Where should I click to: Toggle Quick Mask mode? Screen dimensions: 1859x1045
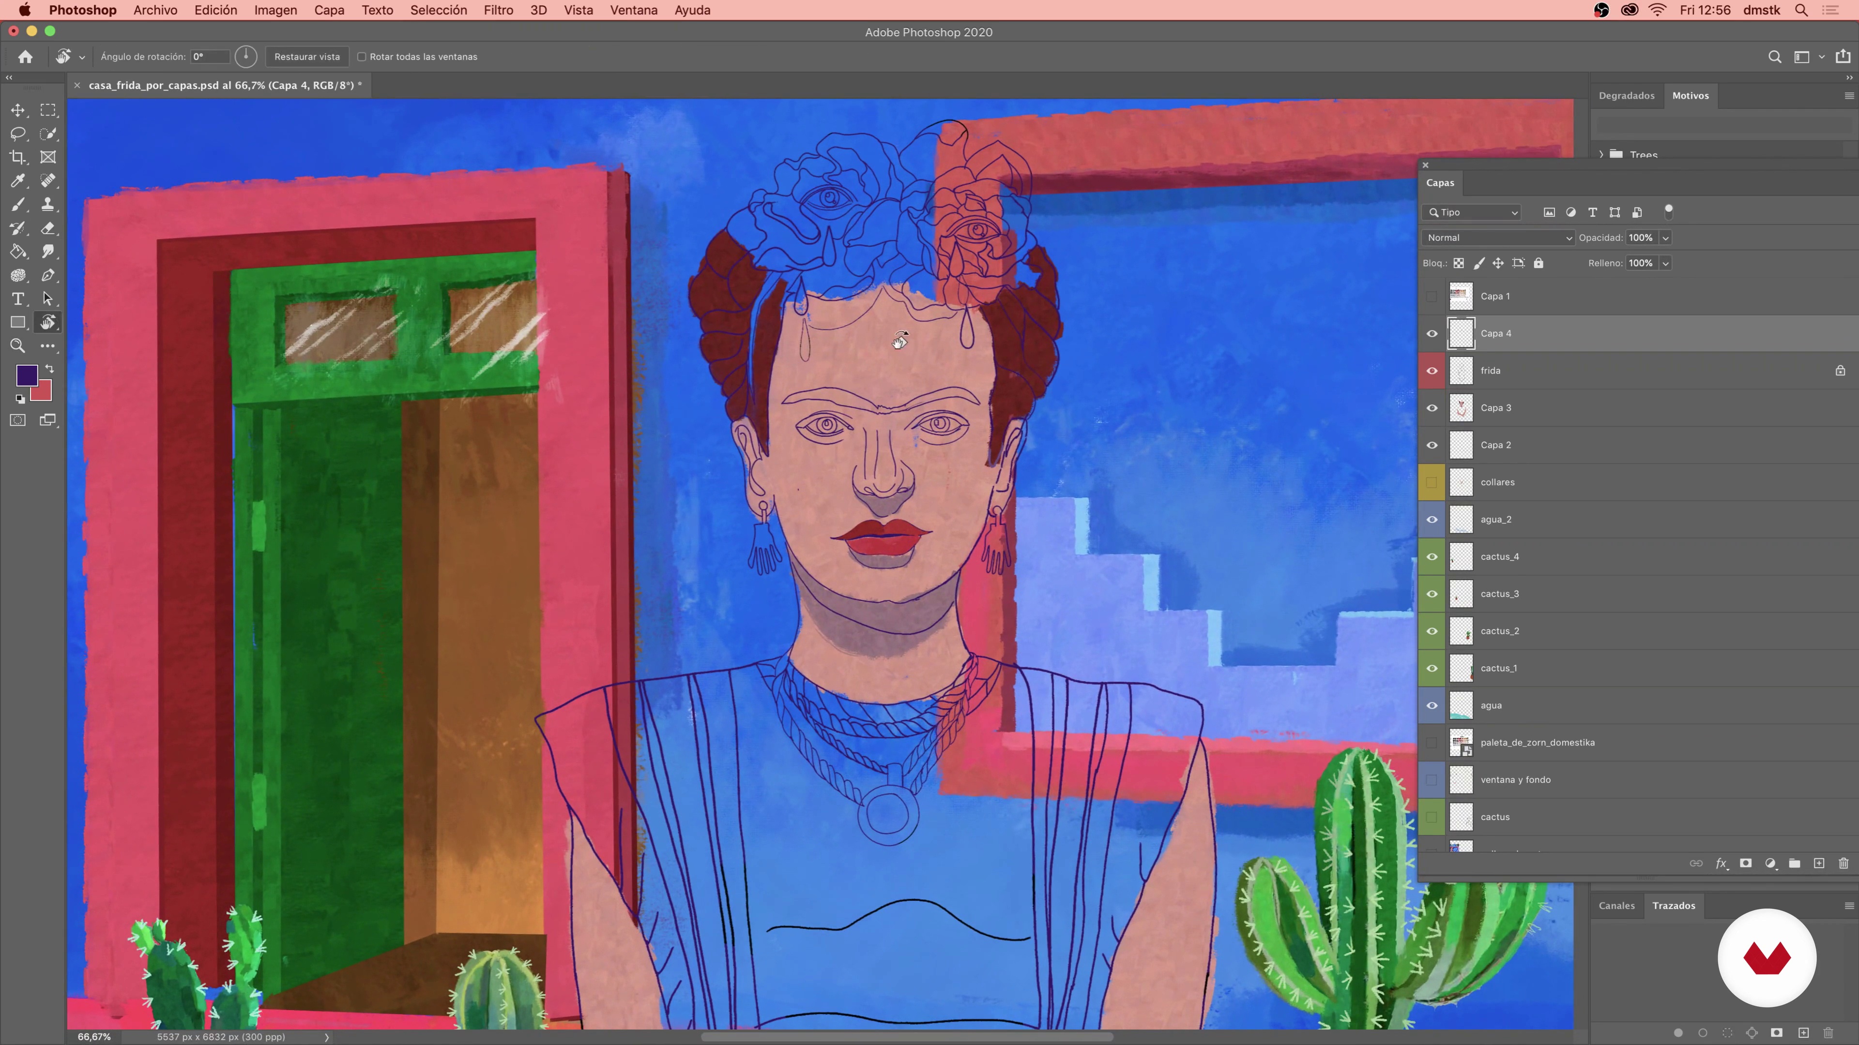click(18, 420)
